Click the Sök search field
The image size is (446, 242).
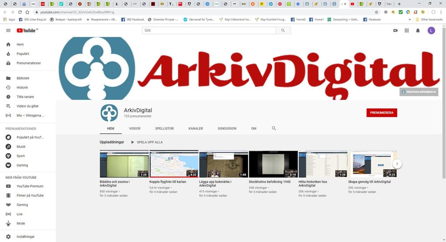tap(209, 31)
